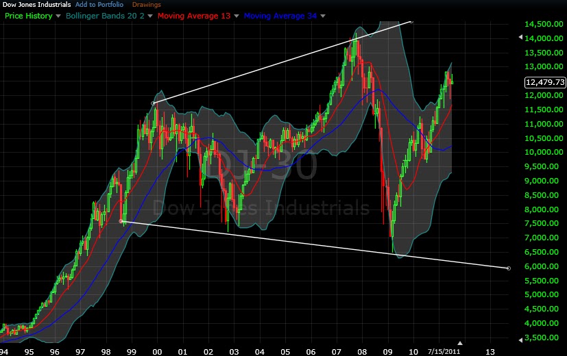Select the Moving Average 13 label
This screenshot has height=356, width=567.
[x=194, y=16]
